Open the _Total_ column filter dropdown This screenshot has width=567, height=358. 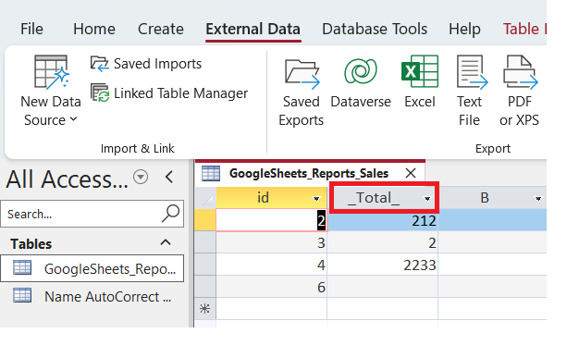click(x=427, y=199)
